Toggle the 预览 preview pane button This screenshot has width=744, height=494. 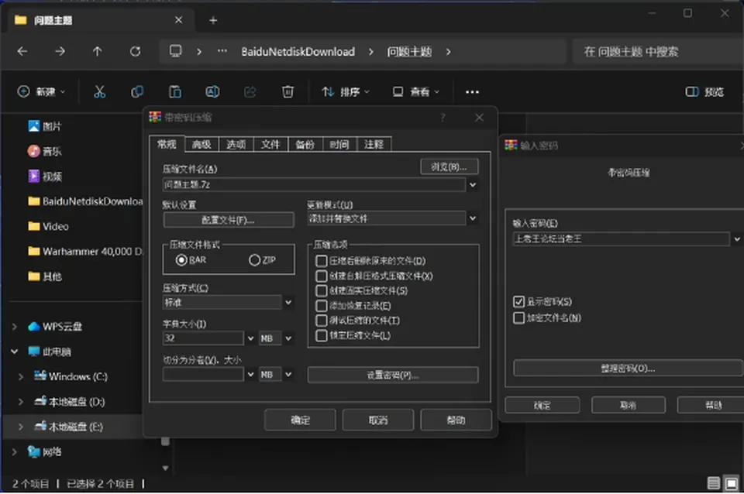tap(704, 91)
